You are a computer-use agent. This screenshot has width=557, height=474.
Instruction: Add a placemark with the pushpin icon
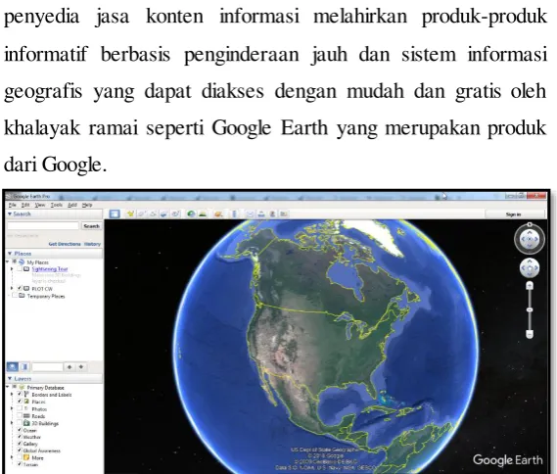click(131, 213)
